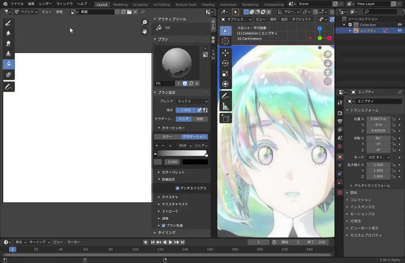The image size is (405, 263).
Task: Toggle Collection exclude checkbox in outliner
Action: point(350,25)
